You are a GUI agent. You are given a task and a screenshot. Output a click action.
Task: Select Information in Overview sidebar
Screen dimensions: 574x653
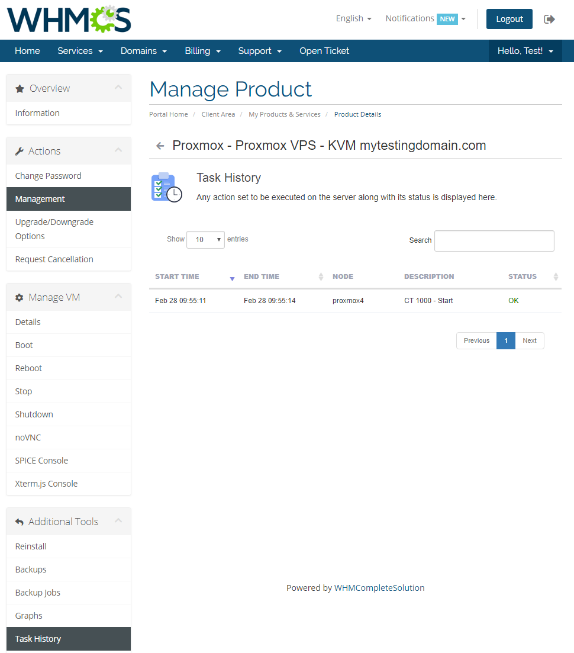[x=69, y=113]
